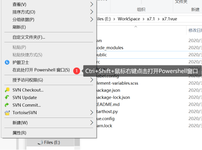
Task: Open the 授予访问权限(G) submenu arrow
Action: [92, 80]
